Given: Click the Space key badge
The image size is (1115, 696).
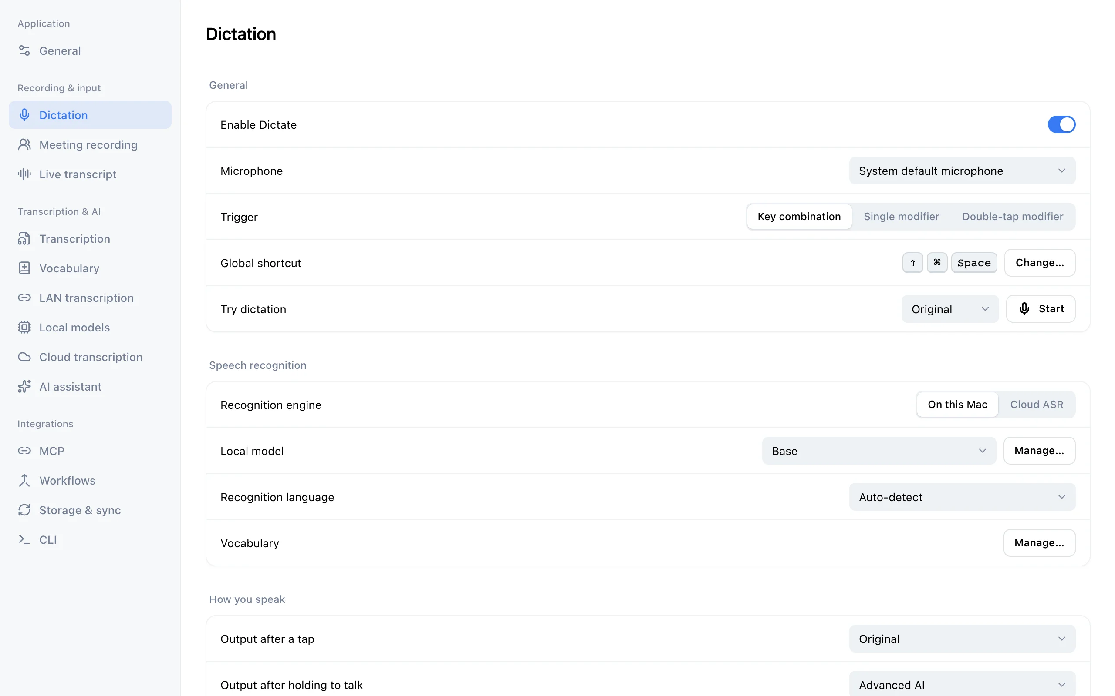Looking at the screenshot, I should [x=974, y=263].
